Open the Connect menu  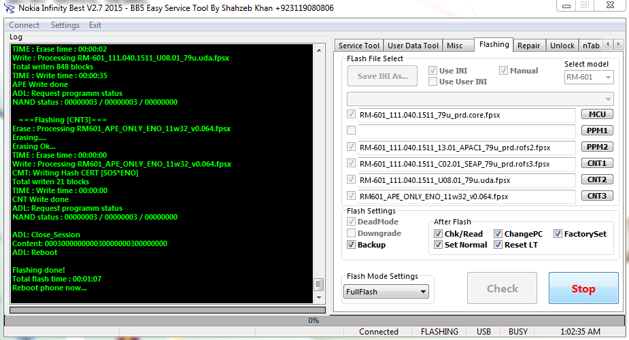pos(24,25)
